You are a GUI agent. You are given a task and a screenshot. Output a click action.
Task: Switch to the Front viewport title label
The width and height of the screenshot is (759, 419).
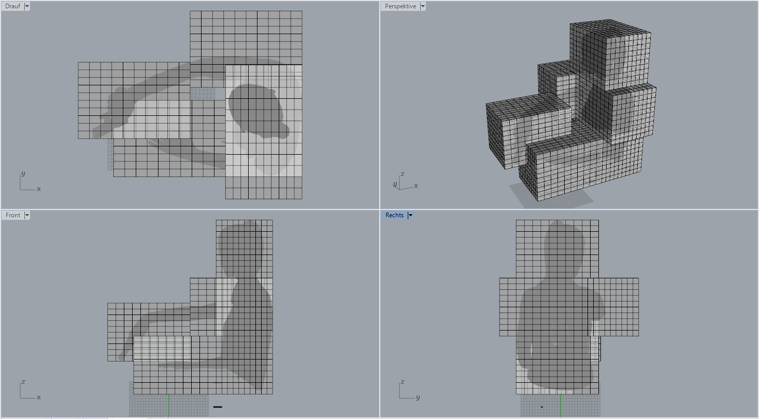pyautogui.click(x=12, y=215)
